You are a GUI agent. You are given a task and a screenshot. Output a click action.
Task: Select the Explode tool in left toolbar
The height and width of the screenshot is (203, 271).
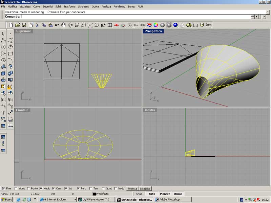click(10, 86)
